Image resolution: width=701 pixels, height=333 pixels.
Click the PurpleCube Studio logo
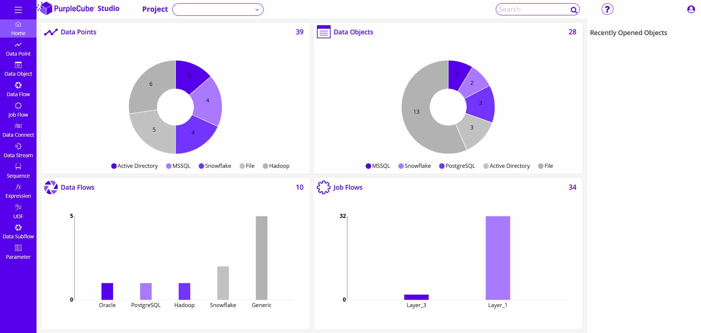[78, 8]
